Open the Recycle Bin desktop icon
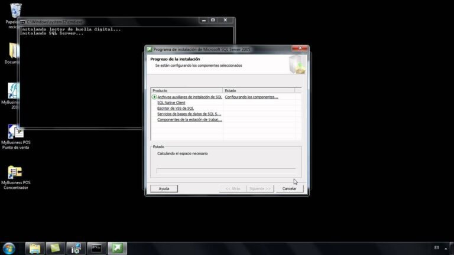 click(x=15, y=11)
